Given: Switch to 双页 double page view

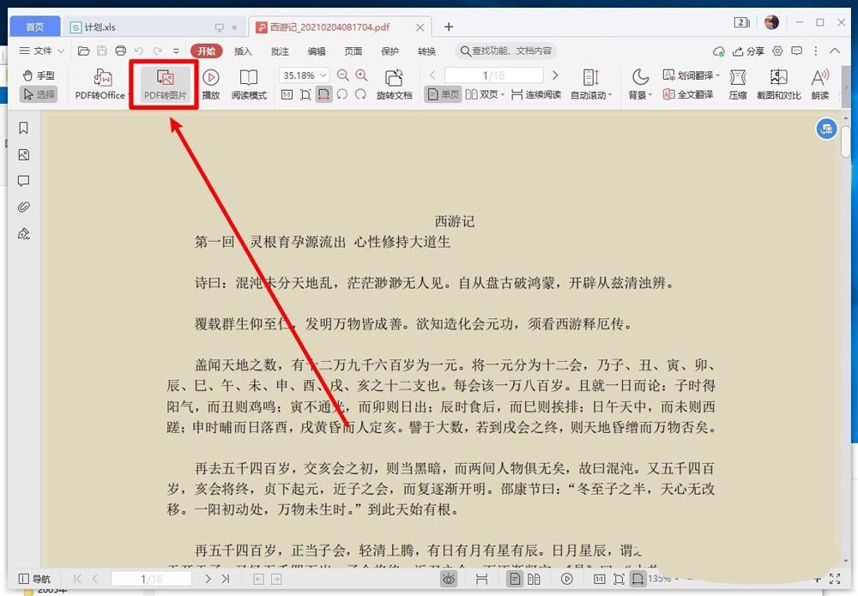Looking at the screenshot, I should coord(485,94).
